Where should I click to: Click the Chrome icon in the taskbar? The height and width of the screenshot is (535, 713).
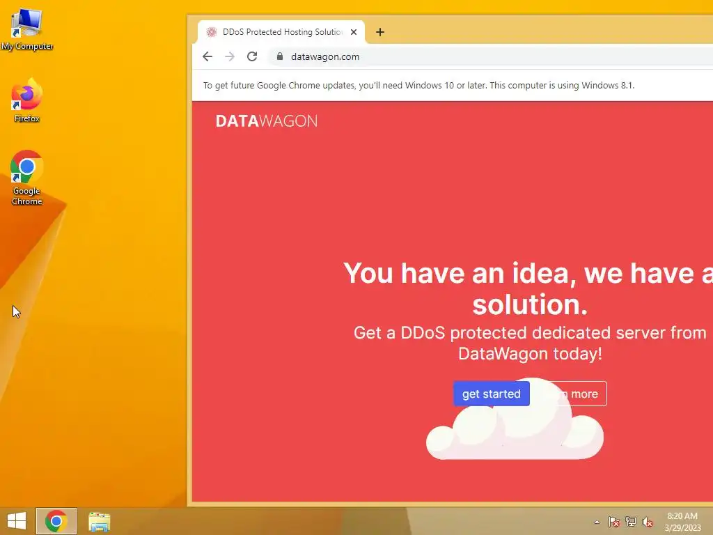coord(56,521)
